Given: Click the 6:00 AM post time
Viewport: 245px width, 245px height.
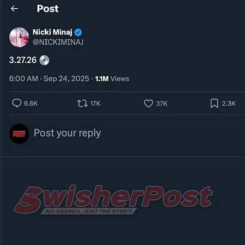Looking at the screenshot, I should (x=23, y=79).
